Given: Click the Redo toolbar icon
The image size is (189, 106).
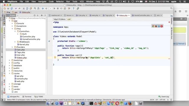Looking at the screenshot, I should [x=19, y=9].
